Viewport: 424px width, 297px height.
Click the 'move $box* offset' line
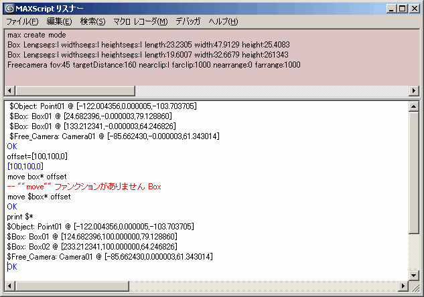tap(39, 197)
